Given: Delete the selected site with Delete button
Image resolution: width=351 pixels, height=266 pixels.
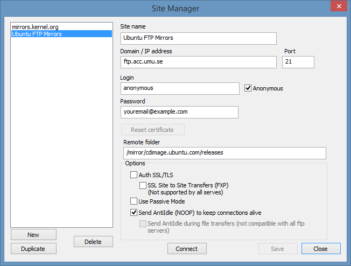Looking at the screenshot, I should (93, 242).
